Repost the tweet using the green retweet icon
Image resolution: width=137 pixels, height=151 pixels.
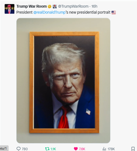coord(47,149)
